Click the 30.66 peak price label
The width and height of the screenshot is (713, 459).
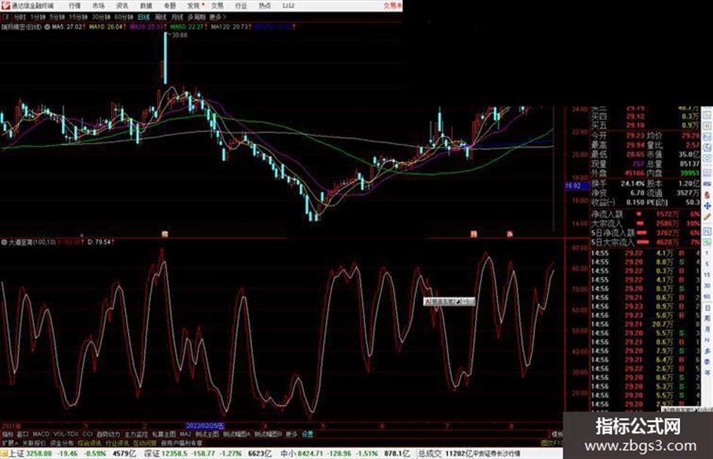[x=179, y=35]
